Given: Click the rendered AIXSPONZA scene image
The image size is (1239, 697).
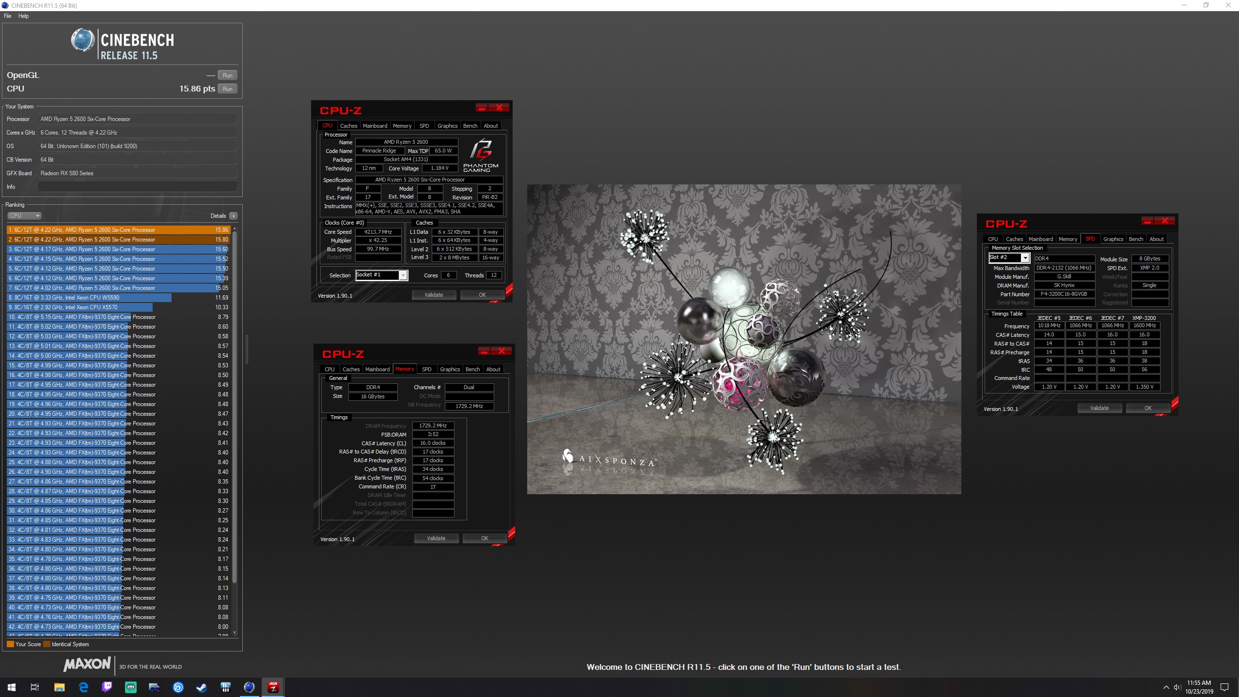Looking at the screenshot, I should tap(744, 339).
